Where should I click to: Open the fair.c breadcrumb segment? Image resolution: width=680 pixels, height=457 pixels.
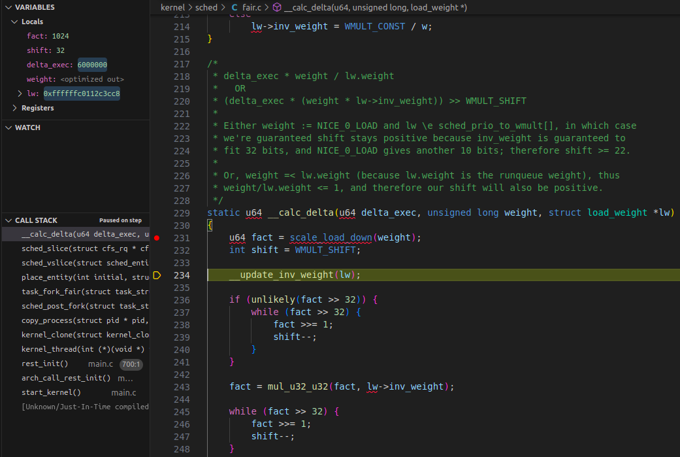[252, 7]
